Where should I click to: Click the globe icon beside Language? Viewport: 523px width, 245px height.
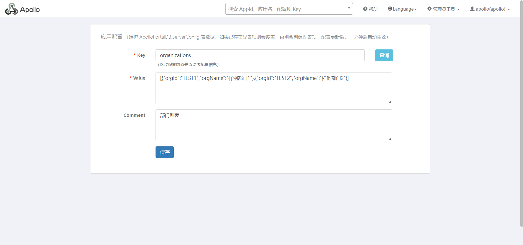click(390, 9)
